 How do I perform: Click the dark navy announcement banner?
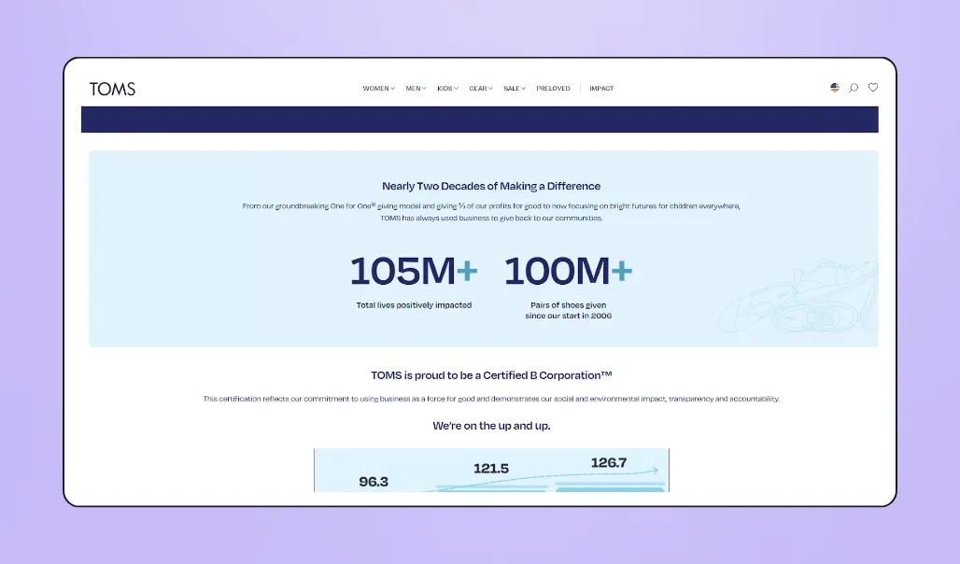tap(479, 120)
